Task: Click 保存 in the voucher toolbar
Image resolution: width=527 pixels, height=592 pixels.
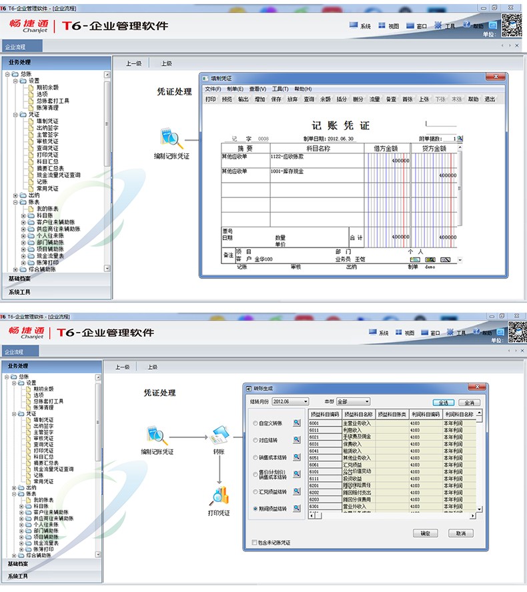Action: 276,99
